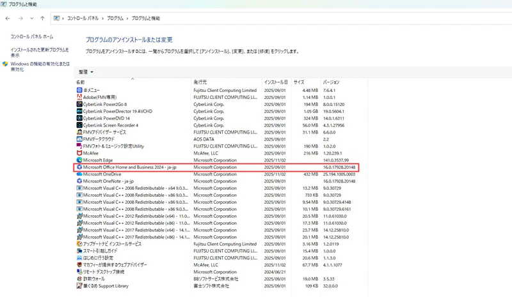Select Microsoft Visual C++ 2008 x64 13.2 MB row
512x297 pixels.
216,188
